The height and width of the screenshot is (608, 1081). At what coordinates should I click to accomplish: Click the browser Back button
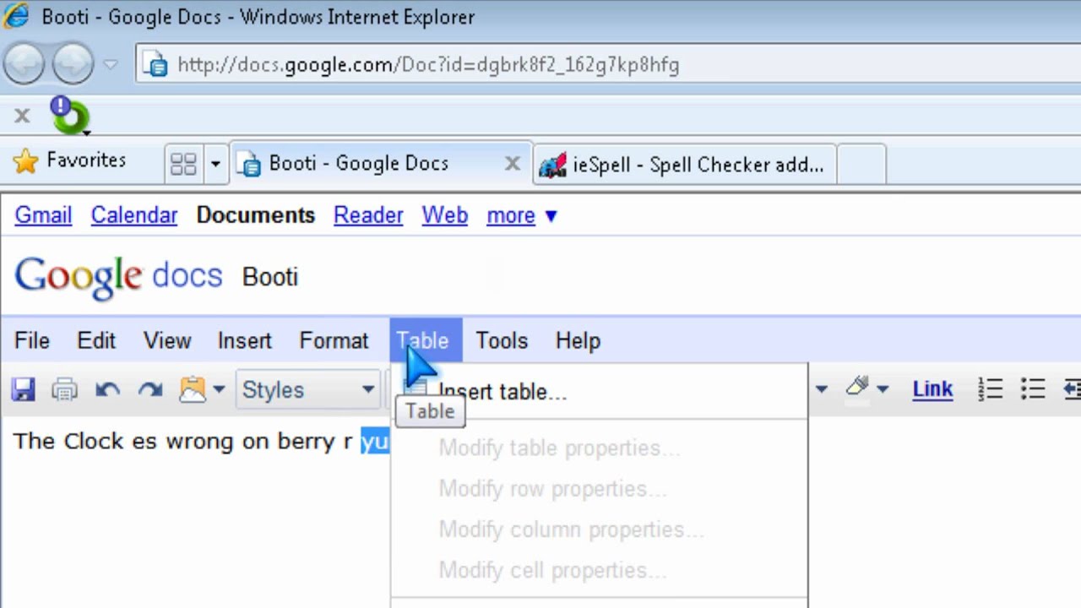pos(24,63)
